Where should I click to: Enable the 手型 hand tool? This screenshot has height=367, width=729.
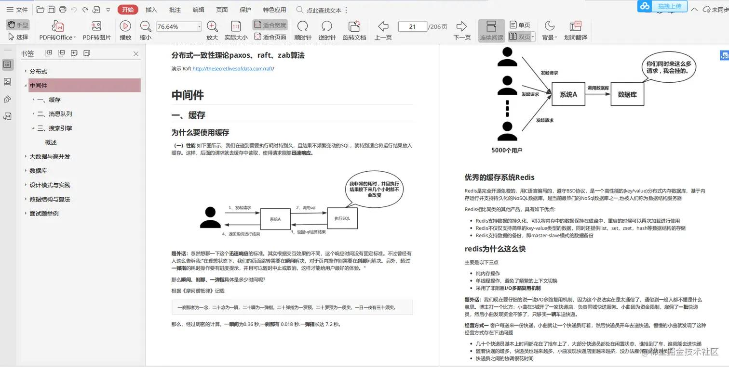(x=18, y=25)
